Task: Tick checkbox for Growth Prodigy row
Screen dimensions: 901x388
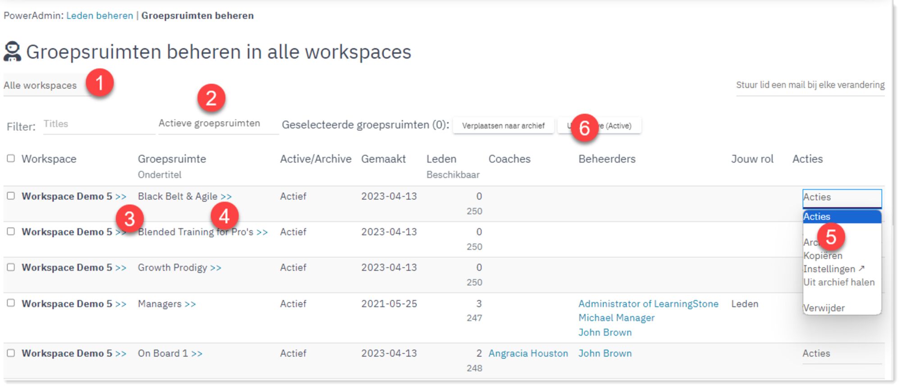Action: [11, 267]
